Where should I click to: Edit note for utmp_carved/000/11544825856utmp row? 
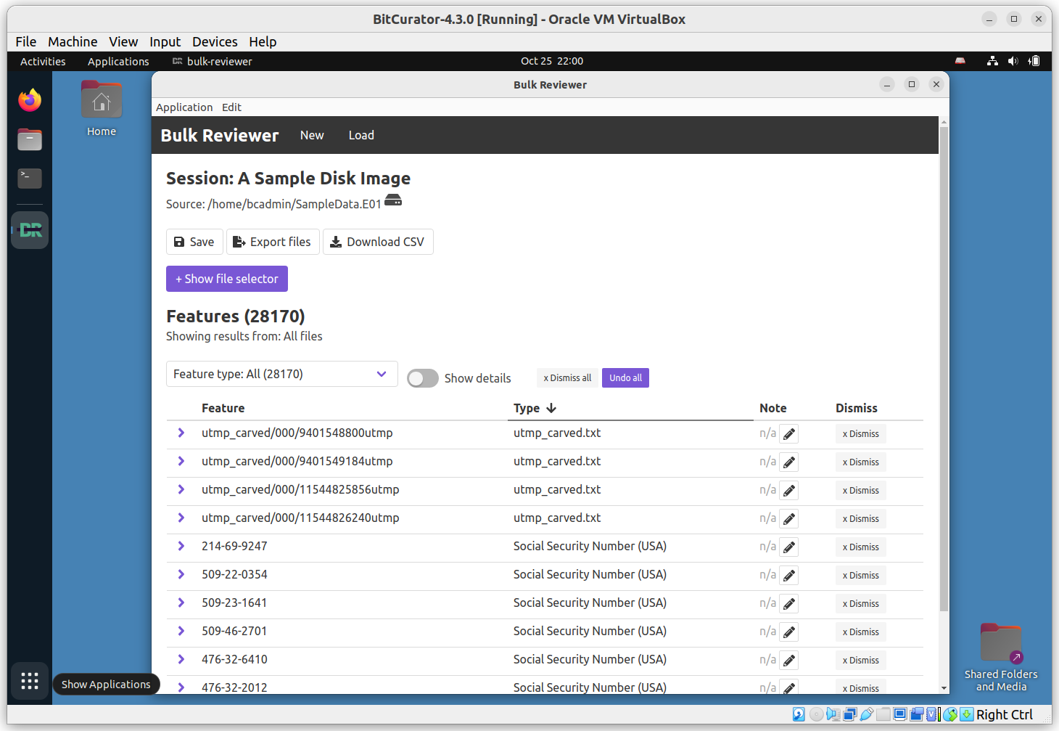click(x=789, y=491)
